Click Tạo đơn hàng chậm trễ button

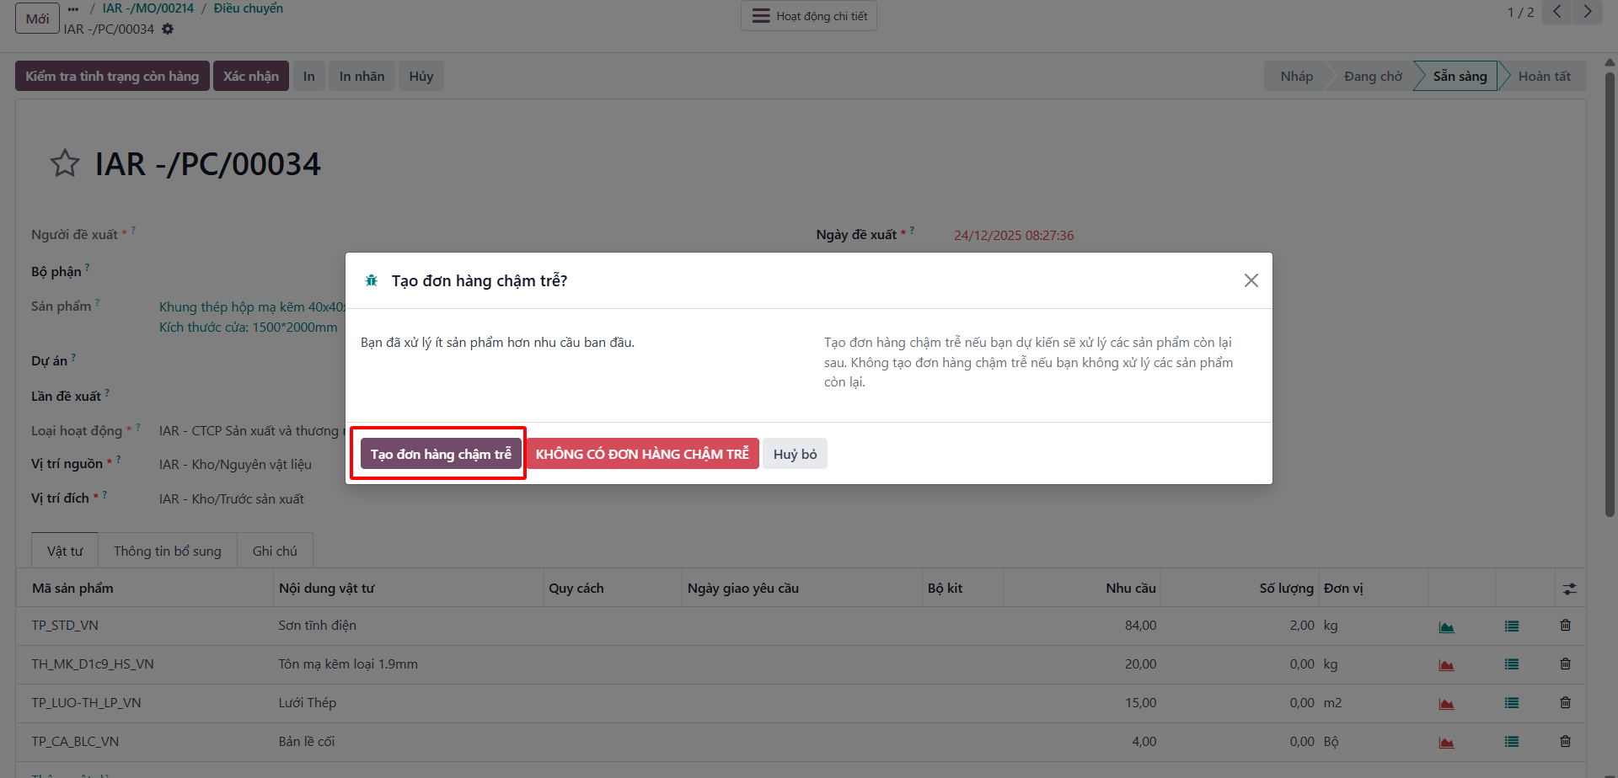coord(441,454)
